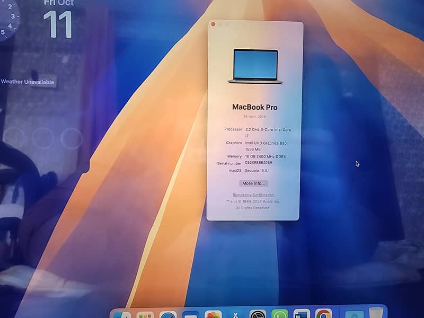Launch Google Chrome from the Dock

click(323, 313)
